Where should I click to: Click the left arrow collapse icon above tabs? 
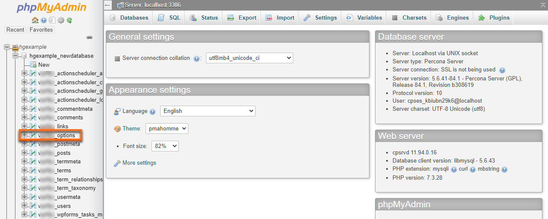click(x=108, y=5)
